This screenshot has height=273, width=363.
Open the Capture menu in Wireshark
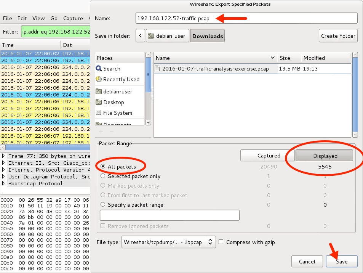(x=73, y=18)
